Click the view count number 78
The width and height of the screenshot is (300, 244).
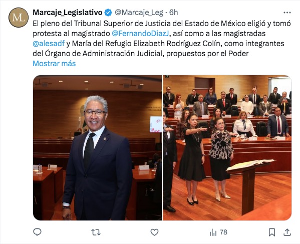223,232
